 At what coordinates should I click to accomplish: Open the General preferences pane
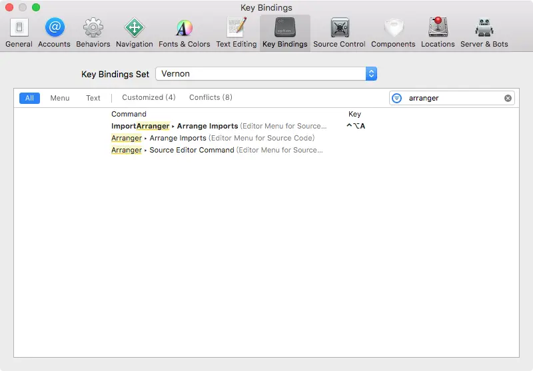point(19,33)
